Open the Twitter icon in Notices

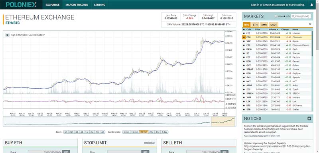pos(309,118)
